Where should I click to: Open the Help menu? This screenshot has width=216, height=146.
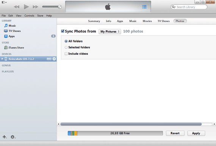click(x=49, y=16)
